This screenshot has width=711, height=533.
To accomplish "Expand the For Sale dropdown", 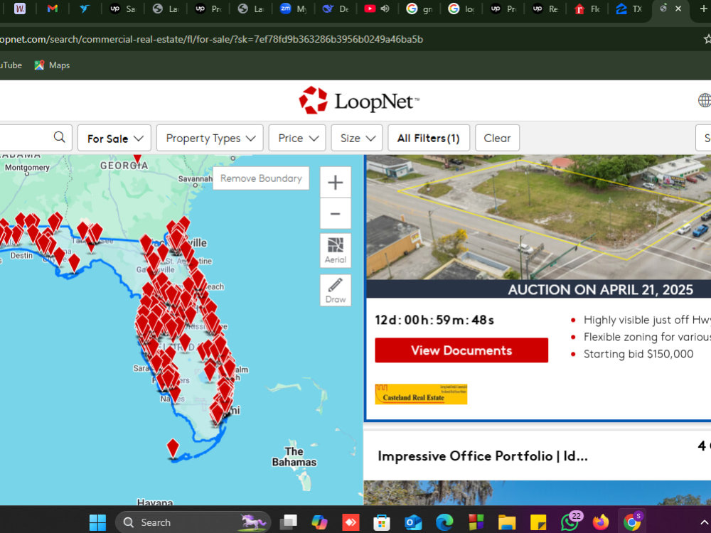I will 115,139.
